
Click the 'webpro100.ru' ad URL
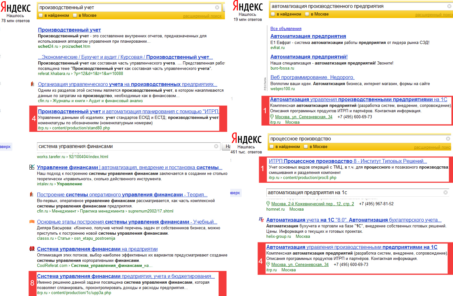[x=282, y=89]
